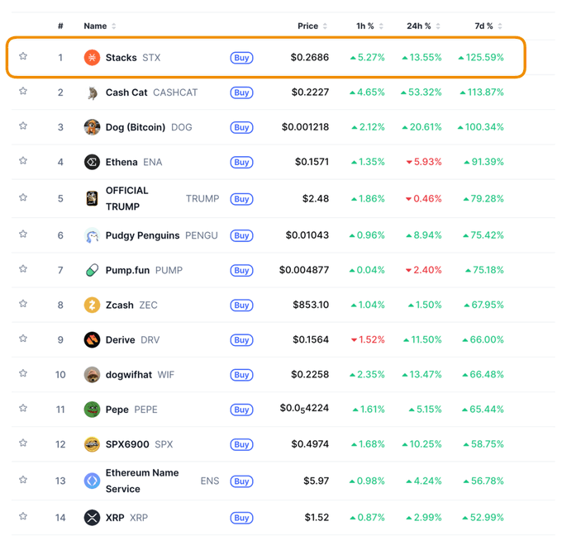
Task: Sort by 24h % column header
Action: pos(423,26)
